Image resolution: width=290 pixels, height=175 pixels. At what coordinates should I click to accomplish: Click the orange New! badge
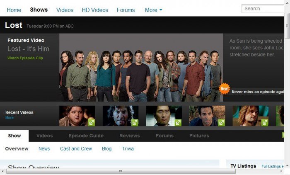[225, 88]
